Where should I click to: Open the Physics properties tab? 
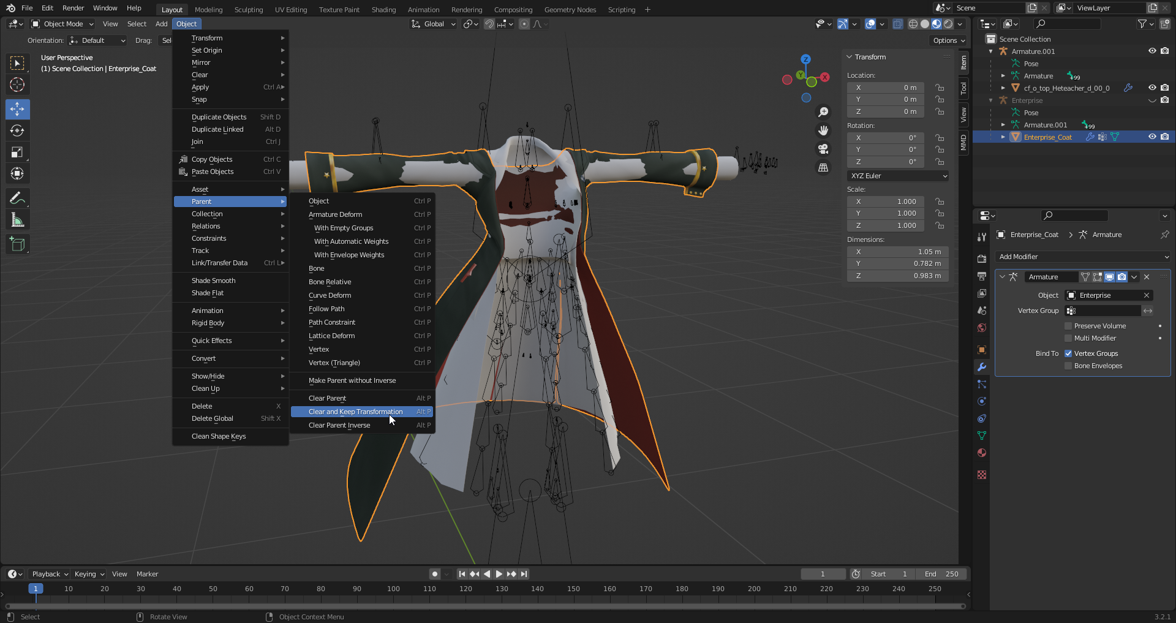point(982,401)
